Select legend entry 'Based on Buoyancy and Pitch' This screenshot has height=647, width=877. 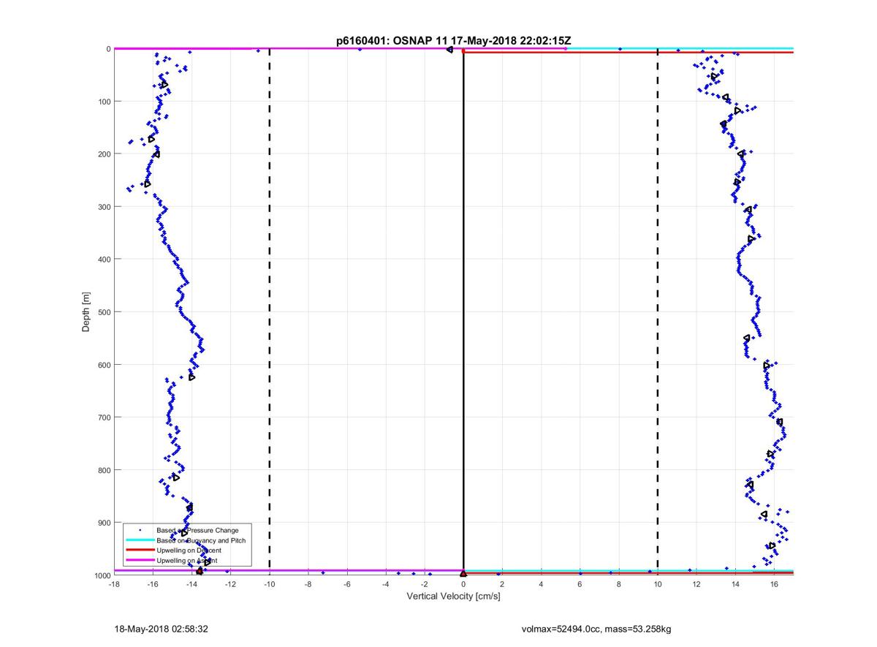coord(201,540)
